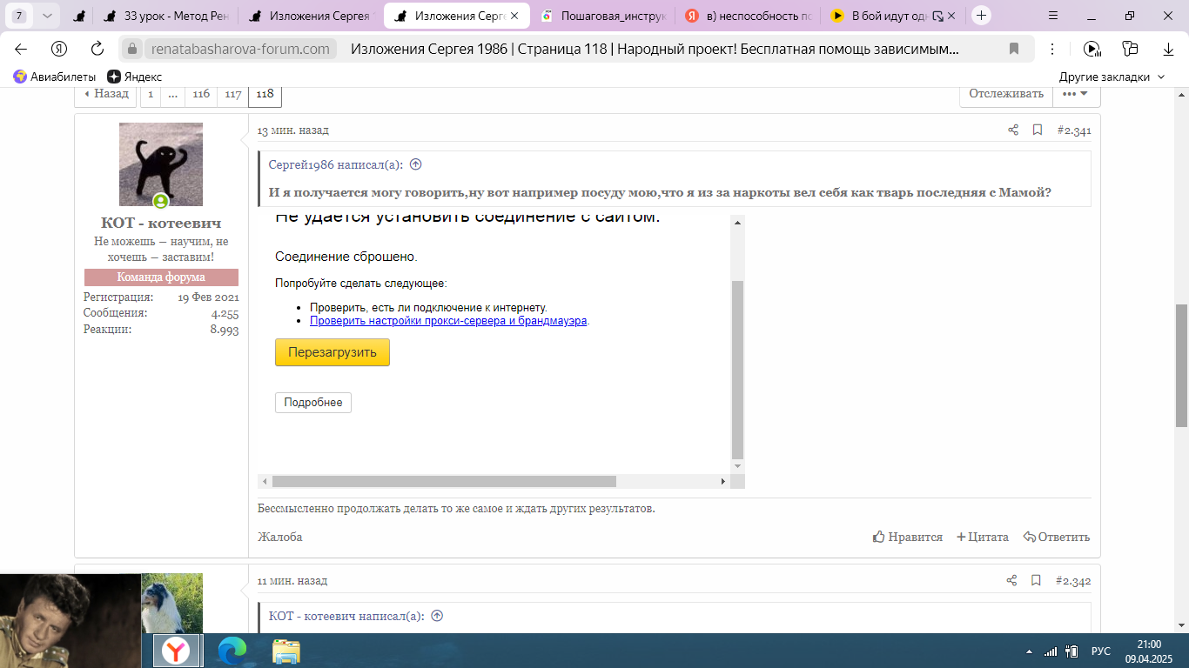Go back using the browser back arrow
The height and width of the screenshot is (668, 1189).
coord(21,49)
